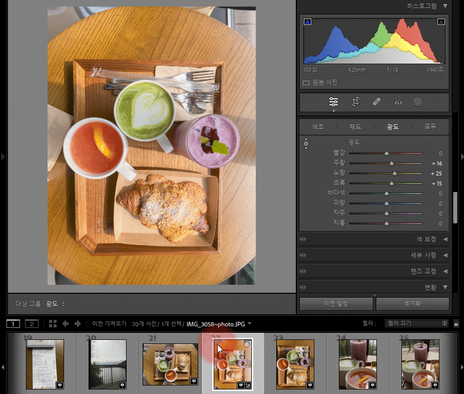The image size is (464, 394).
Task: Select filmstrip thumbnail number 24
Action: tap(357, 364)
